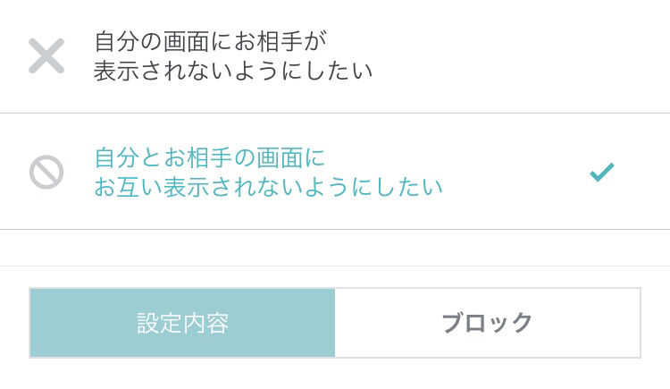Click the 表示されないようにしたい text line
This screenshot has height=389, width=670.
[233, 71]
